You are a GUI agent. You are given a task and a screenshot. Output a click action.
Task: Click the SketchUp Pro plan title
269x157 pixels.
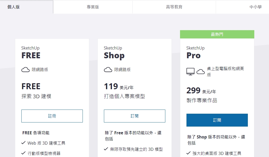[195, 53]
